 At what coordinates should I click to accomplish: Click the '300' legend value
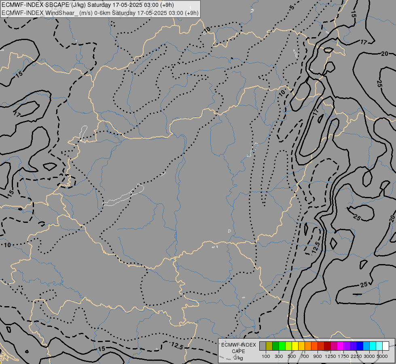279,356
